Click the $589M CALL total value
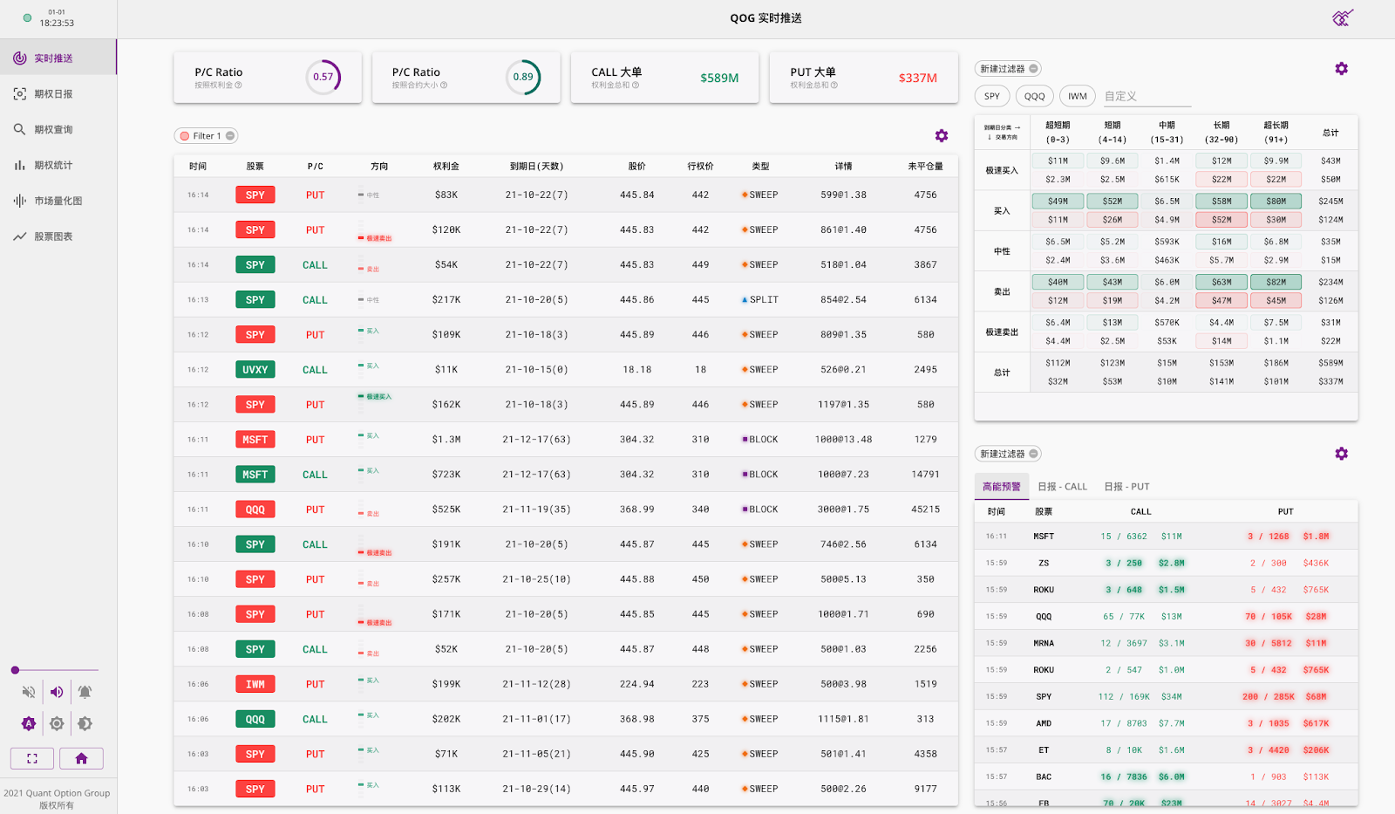 pos(719,78)
